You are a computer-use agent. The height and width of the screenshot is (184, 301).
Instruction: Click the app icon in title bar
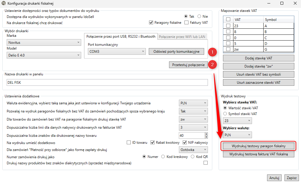point(3,3)
